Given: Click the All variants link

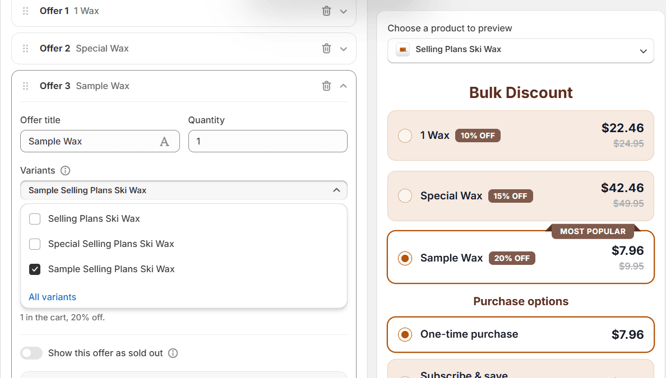Looking at the screenshot, I should (x=52, y=297).
